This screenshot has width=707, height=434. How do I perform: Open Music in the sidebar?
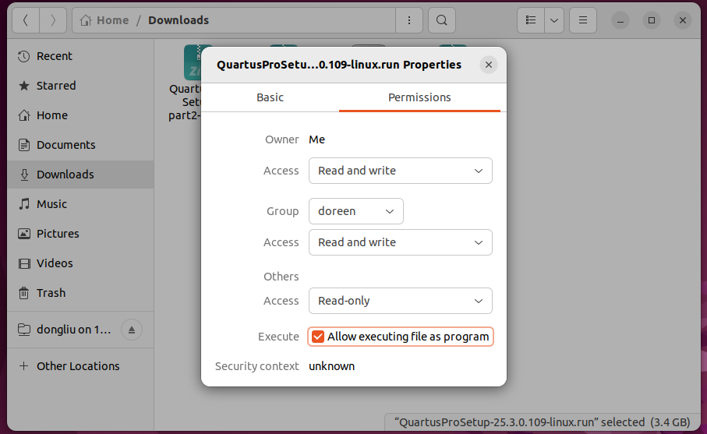pos(80,204)
